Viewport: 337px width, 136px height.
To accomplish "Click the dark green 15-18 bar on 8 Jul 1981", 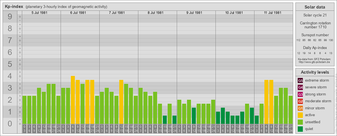I will click(165, 120).
